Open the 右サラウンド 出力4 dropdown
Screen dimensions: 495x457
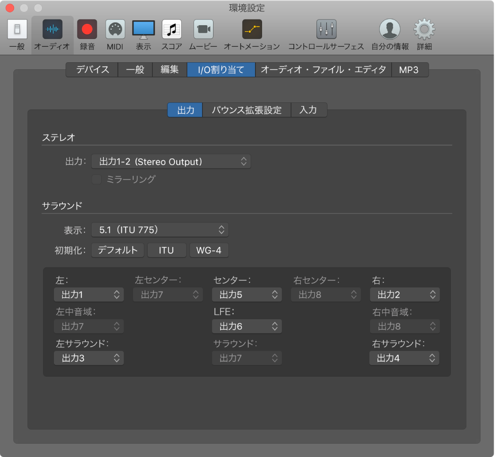404,358
